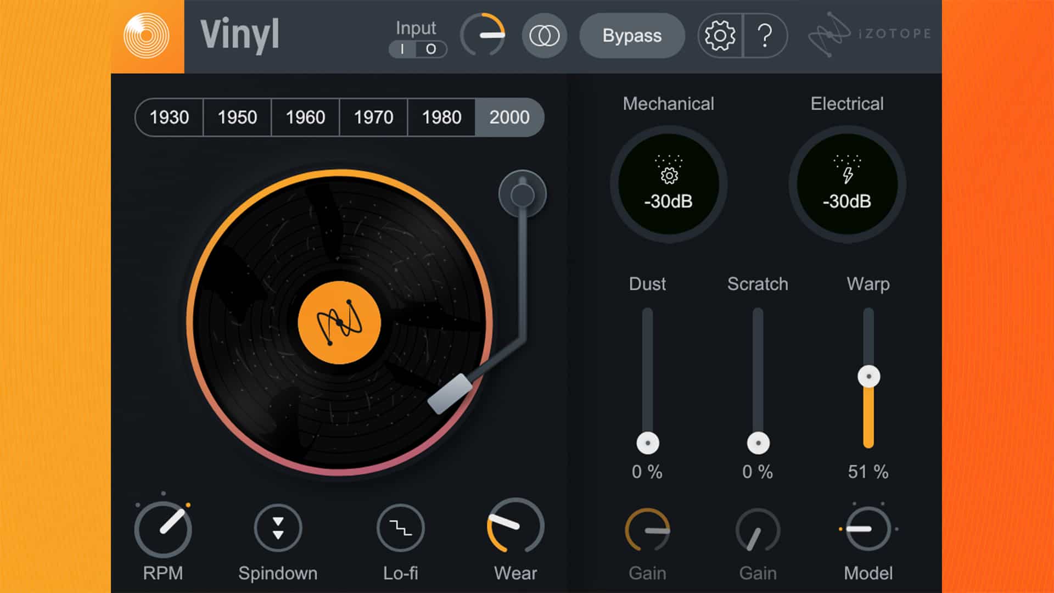Toggle the stereo/mono overlapping circles icon
This screenshot has height=593, width=1054.
544,36
